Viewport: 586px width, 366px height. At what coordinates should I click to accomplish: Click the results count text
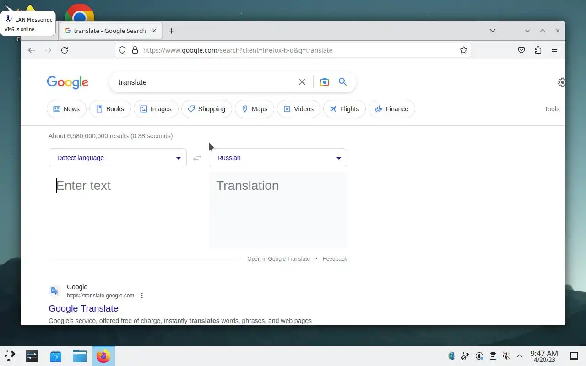[x=110, y=136]
